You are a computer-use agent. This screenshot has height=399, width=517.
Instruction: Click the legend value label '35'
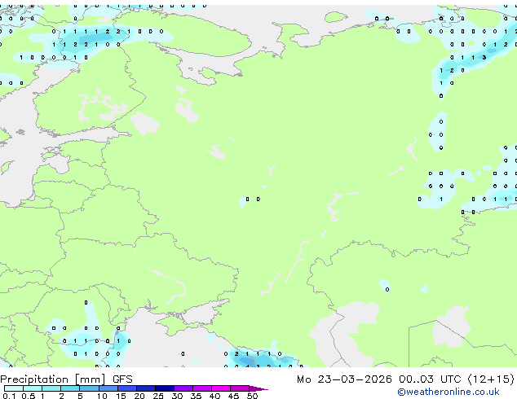coord(196,396)
